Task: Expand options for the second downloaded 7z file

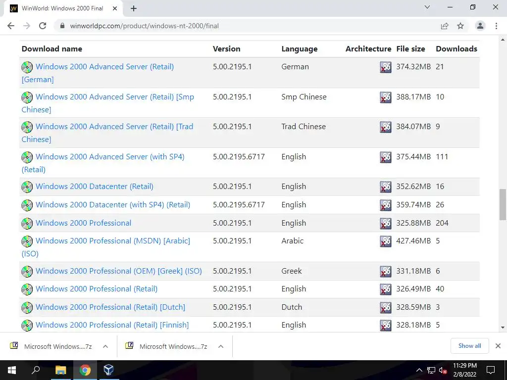Action: point(221,346)
